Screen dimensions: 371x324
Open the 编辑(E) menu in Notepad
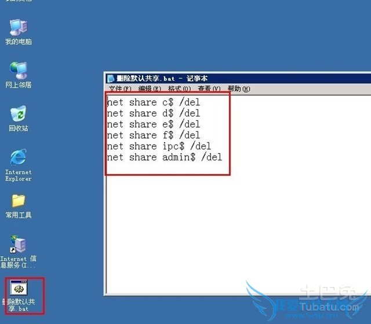point(150,89)
